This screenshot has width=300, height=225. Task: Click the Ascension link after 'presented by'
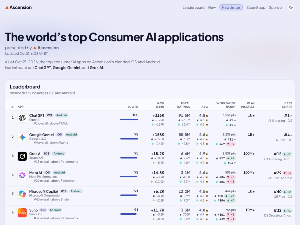[x=46, y=48]
